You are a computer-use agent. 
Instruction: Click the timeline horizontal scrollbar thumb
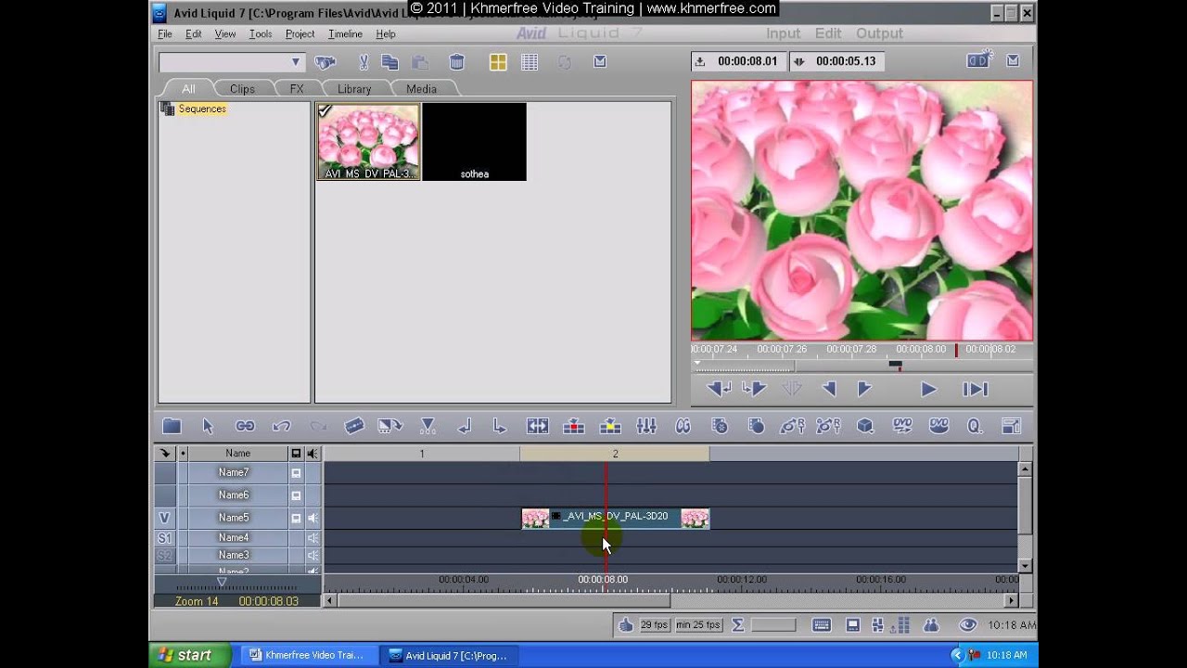coord(504,601)
